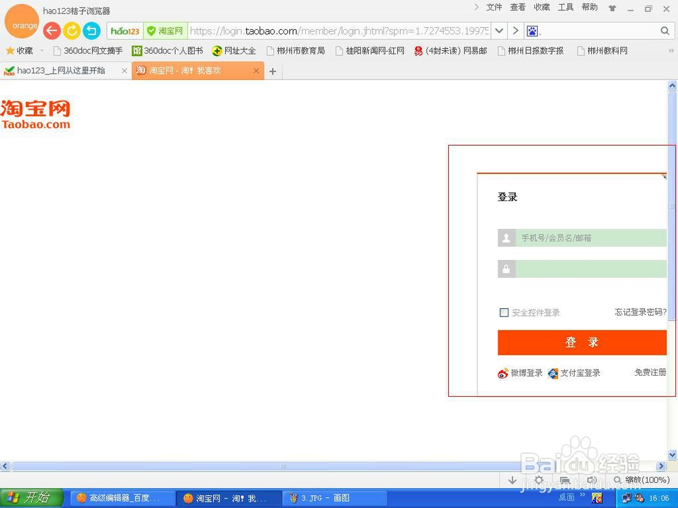
Task: Open the address bar history dropdown arrow
Action: click(x=499, y=31)
